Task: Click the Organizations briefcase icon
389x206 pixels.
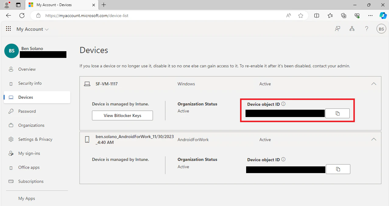Action: [x=11, y=125]
